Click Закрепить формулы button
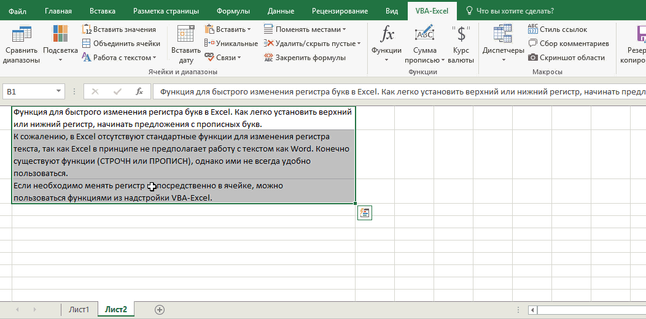This screenshot has width=646, height=319. pyautogui.click(x=305, y=58)
